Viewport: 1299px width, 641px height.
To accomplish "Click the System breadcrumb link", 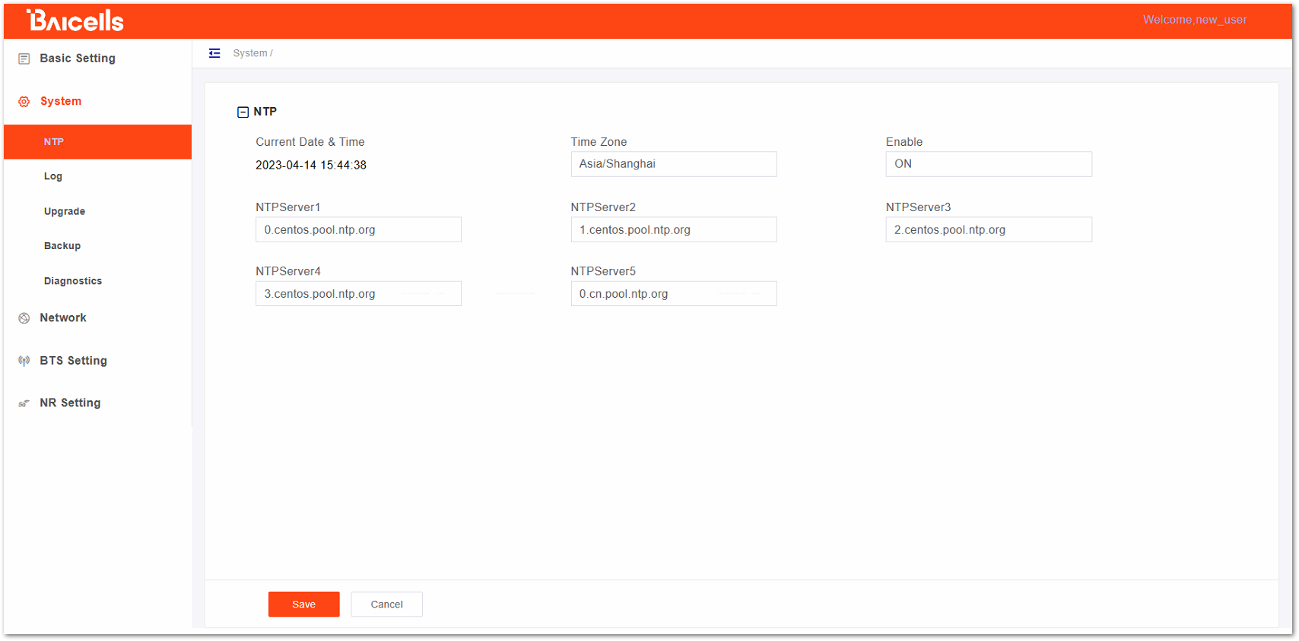I will pyautogui.click(x=250, y=53).
